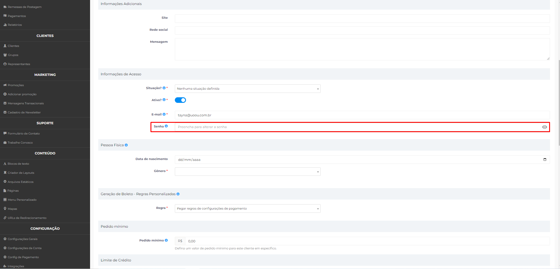Click the Informações de Acesso section header
This screenshot has height=269, width=560.
(x=324, y=74)
